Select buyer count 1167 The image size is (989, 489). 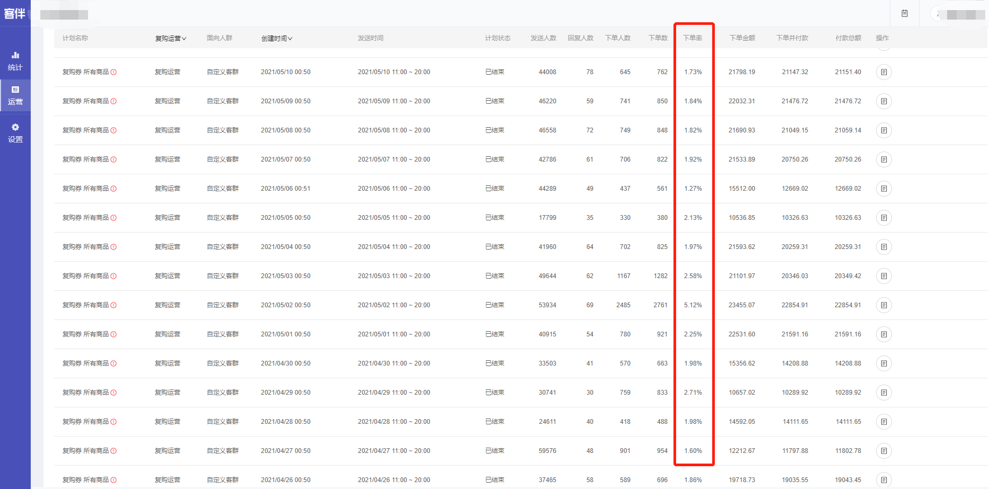624,276
